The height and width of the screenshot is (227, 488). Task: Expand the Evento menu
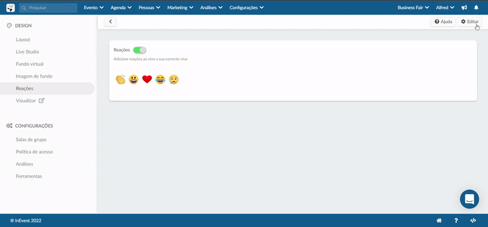[x=94, y=7]
